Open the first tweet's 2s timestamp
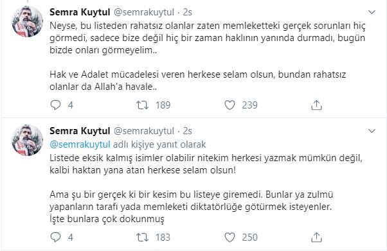The image size is (387, 251). click(188, 12)
